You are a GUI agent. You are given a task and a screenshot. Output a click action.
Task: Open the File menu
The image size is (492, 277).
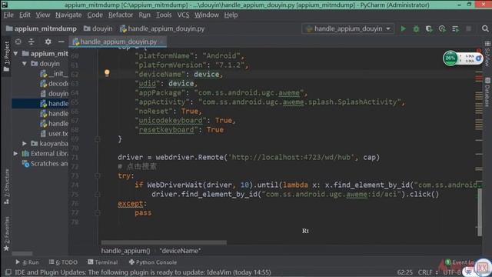8,15
